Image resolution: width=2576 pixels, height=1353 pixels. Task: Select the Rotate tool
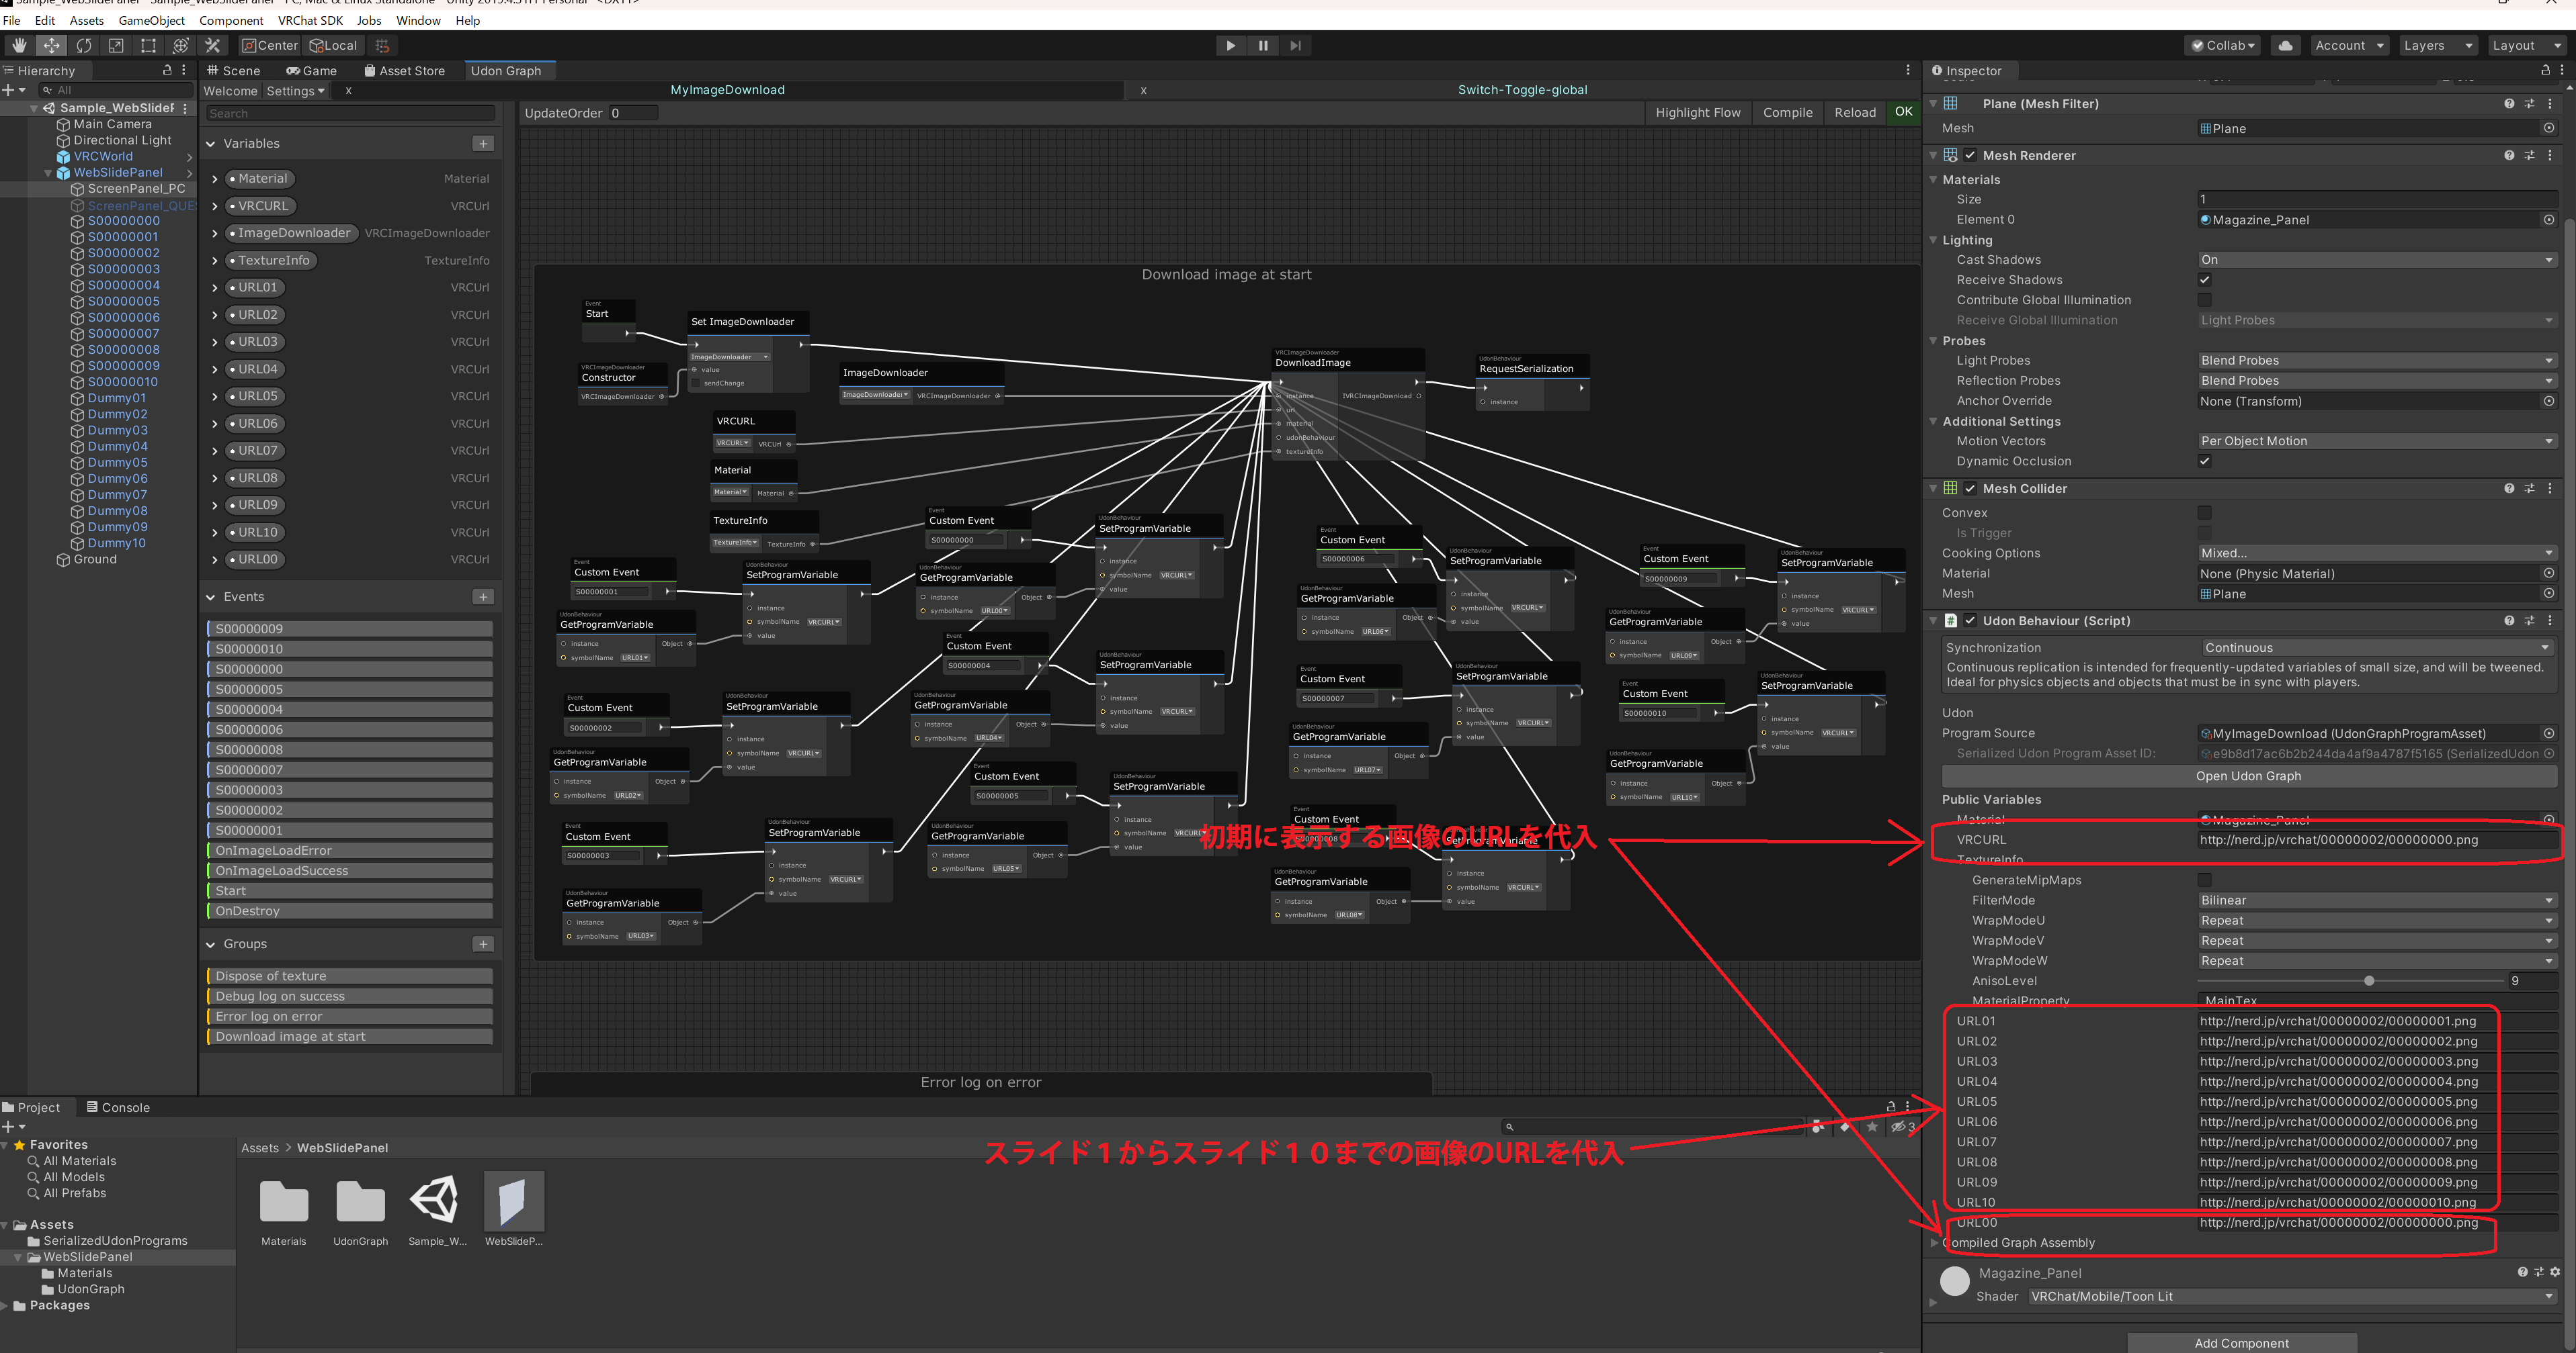[x=84, y=45]
